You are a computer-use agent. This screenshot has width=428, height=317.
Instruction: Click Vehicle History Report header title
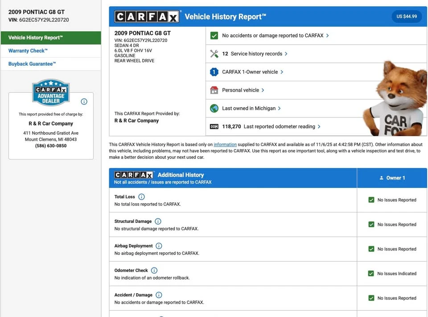(226, 17)
